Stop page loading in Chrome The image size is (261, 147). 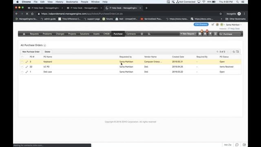pos(27,14)
